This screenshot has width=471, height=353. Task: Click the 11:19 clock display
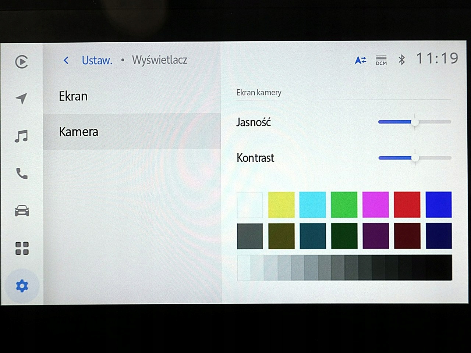click(x=437, y=58)
